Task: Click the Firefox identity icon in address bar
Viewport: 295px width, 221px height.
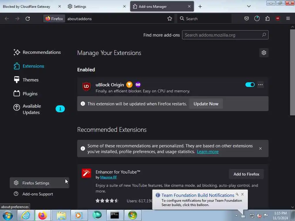Action: (54, 19)
